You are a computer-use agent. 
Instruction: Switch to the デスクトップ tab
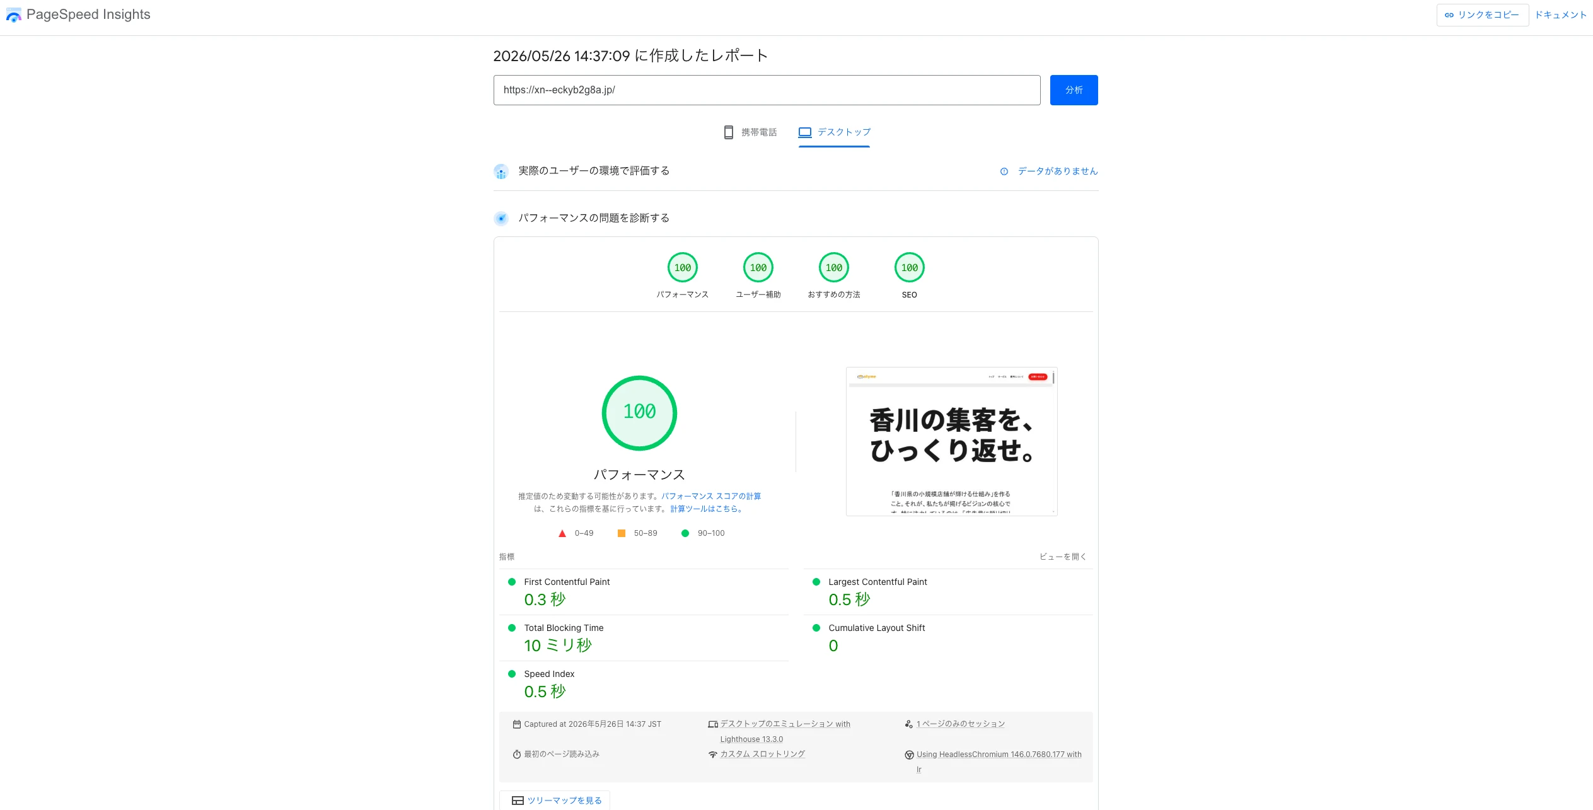coord(834,132)
